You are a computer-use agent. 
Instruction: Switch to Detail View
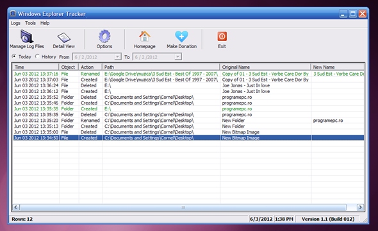click(x=63, y=40)
